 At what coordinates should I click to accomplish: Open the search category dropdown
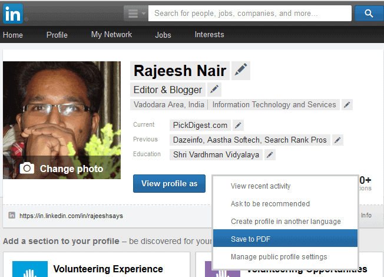click(136, 13)
